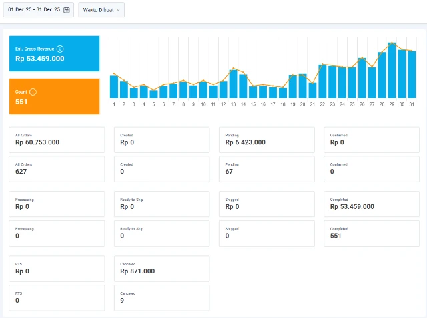Click the chart bar for day 13
427x318 pixels.
pyautogui.click(x=233, y=84)
